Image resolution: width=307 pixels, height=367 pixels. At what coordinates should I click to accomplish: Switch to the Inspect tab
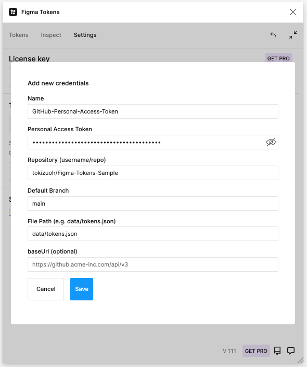[51, 35]
